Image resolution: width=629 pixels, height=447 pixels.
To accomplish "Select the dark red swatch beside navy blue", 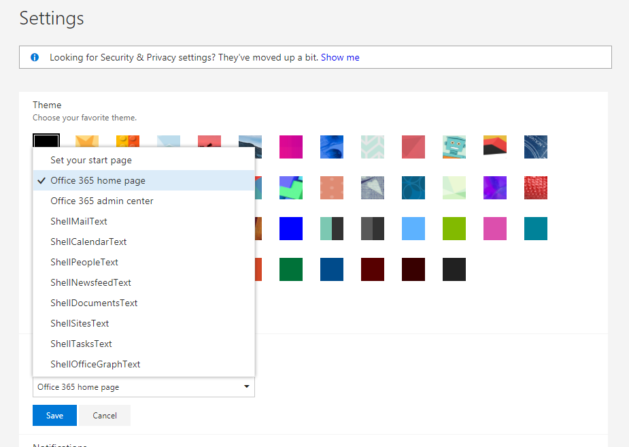I will coord(373,269).
